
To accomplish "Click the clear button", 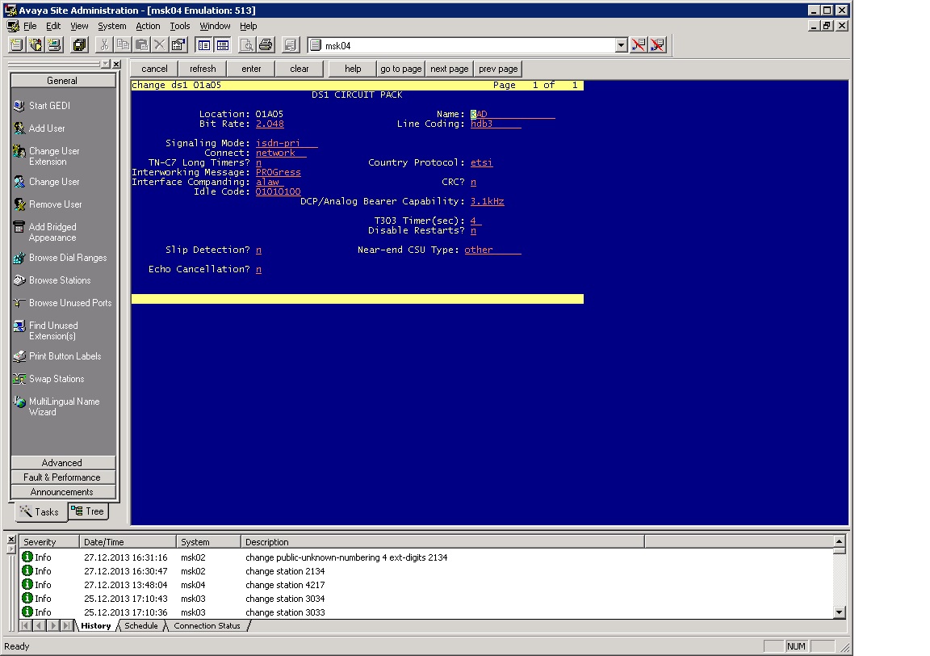I will tap(300, 69).
